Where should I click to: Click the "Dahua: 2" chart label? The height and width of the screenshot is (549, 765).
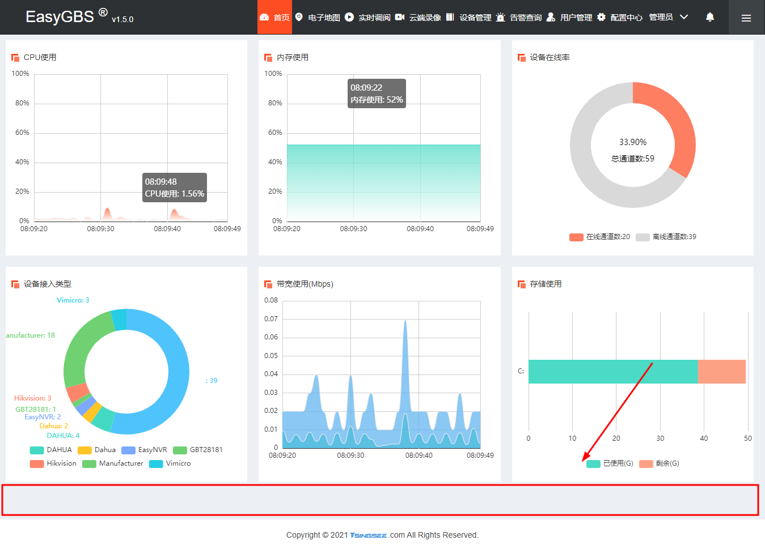coord(54,426)
